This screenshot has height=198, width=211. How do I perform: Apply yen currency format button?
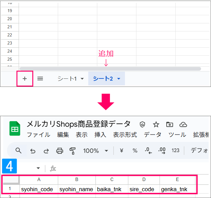click(x=122, y=151)
